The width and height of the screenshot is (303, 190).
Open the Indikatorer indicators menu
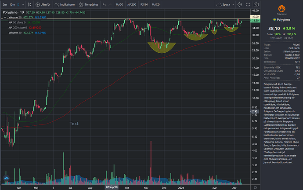65,4
